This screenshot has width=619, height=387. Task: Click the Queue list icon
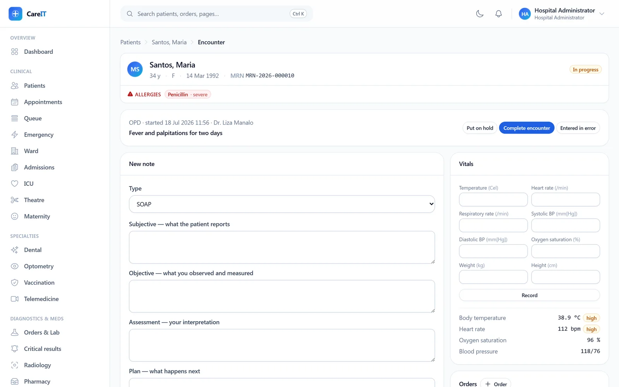click(15, 118)
